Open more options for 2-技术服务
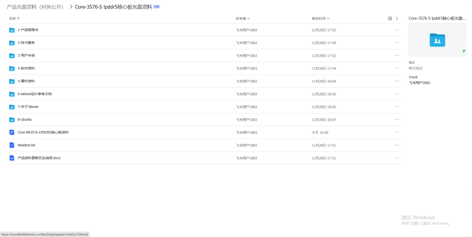Image resolution: width=472 pixels, height=237 pixels. point(397,43)
